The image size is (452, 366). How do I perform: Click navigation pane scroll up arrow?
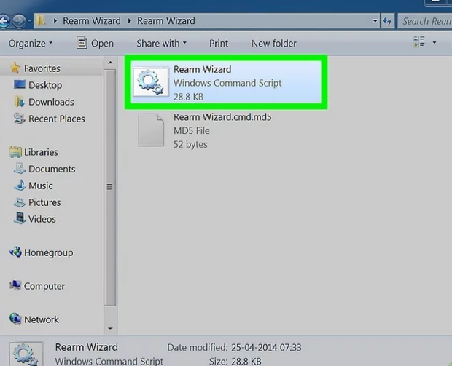(110, 63)
